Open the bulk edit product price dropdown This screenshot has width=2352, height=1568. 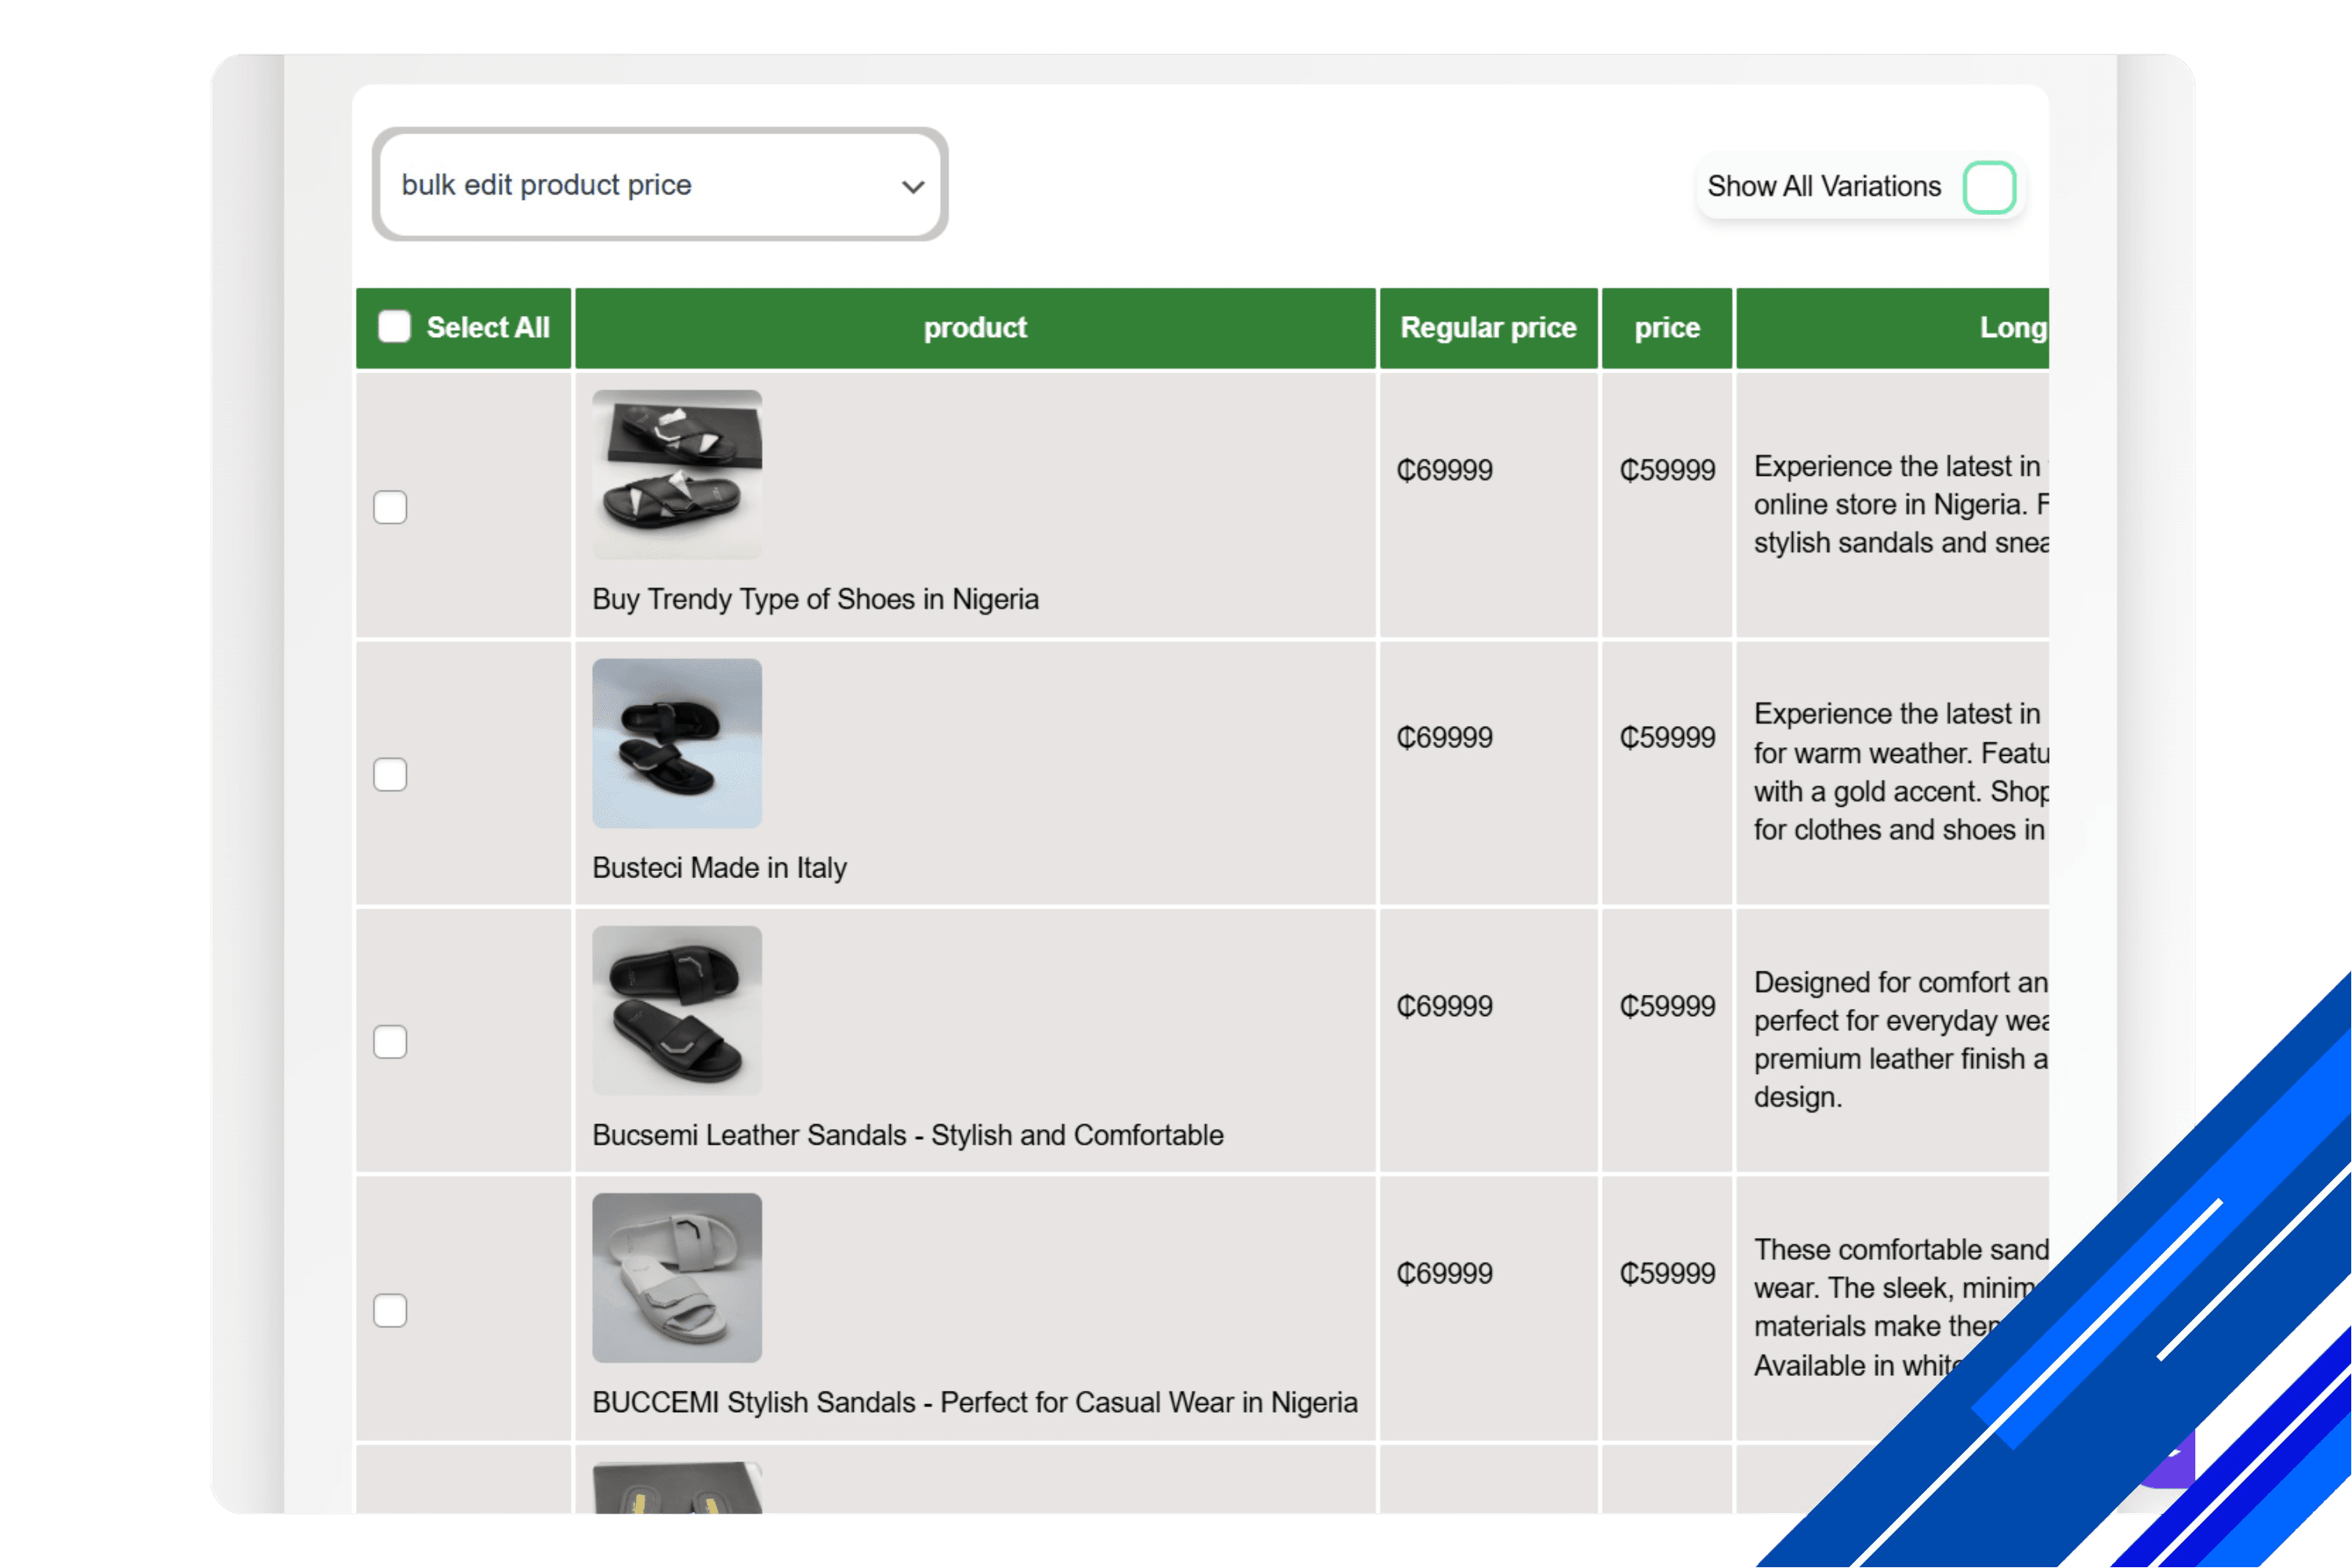pos(660,184)
